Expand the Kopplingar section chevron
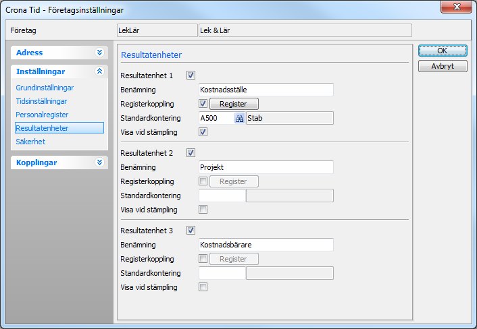This screenshot has width=477, height=329. [x=99, y=162]
